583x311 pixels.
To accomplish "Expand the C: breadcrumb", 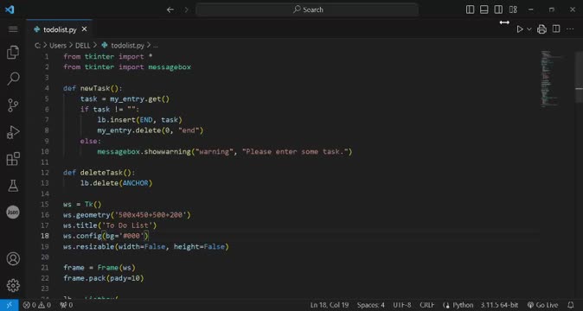I will [37, 45].
